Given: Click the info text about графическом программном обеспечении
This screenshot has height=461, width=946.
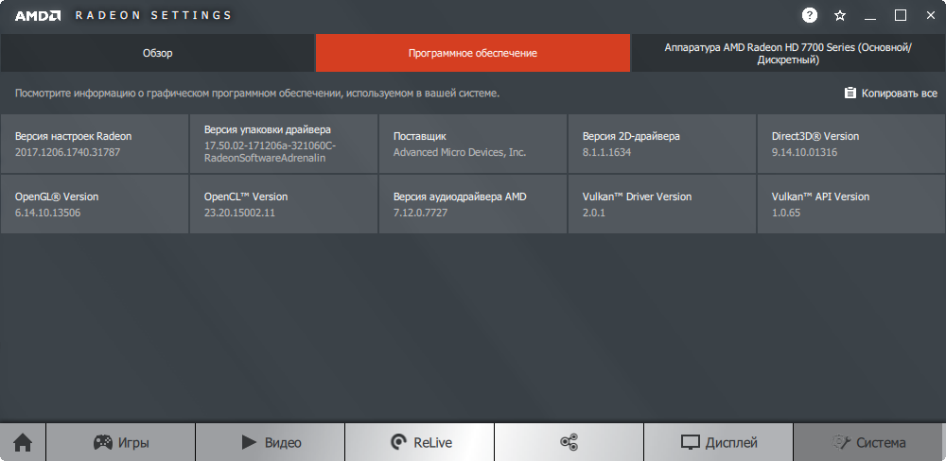Looking at the screenshot, I should pos(257,94).
